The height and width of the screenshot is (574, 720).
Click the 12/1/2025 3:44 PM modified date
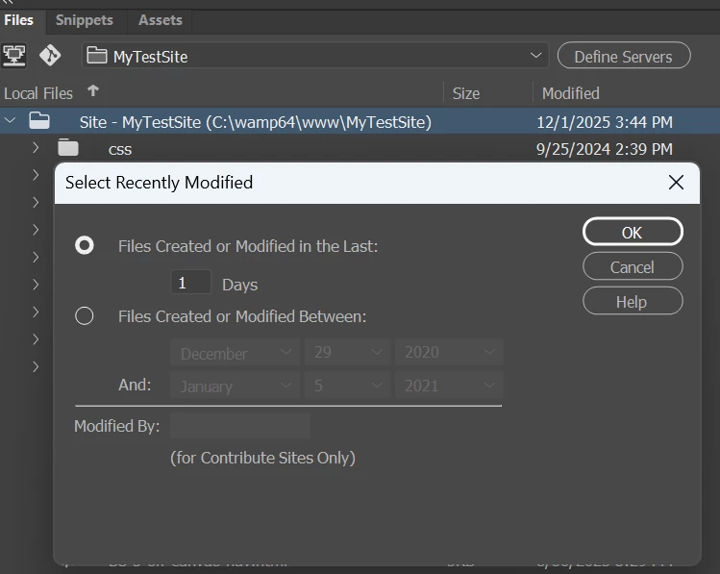605,122
